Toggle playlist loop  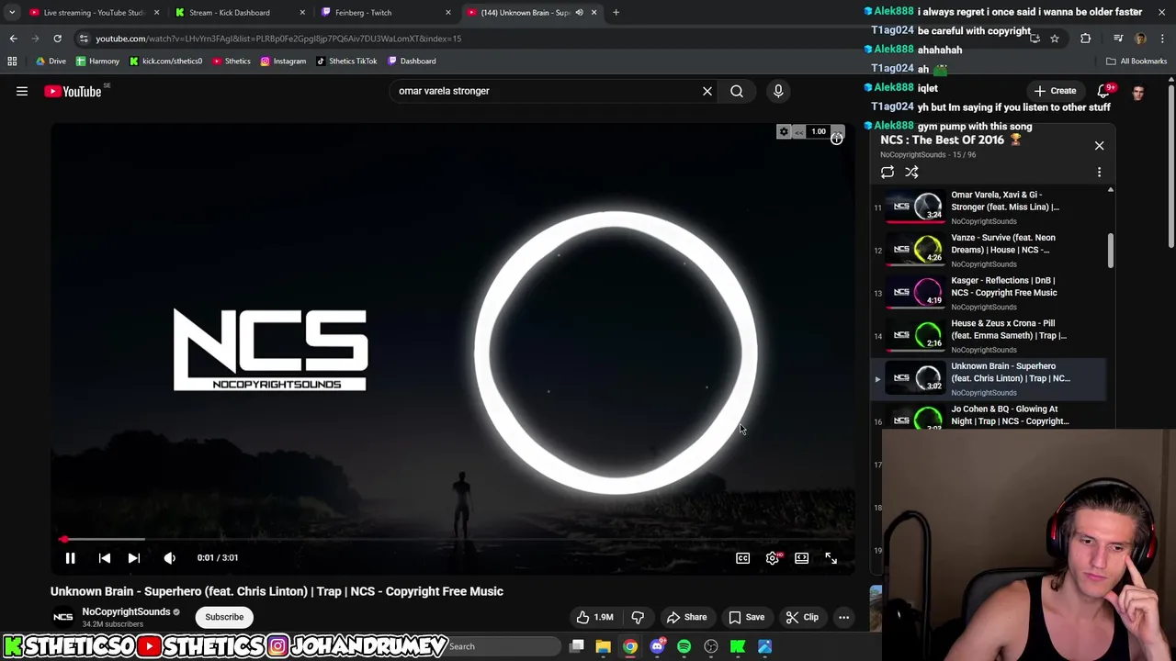click(888, 172)
